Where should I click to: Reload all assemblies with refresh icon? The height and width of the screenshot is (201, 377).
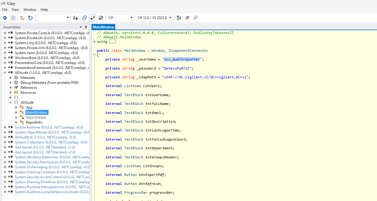(x=30, y=18)
